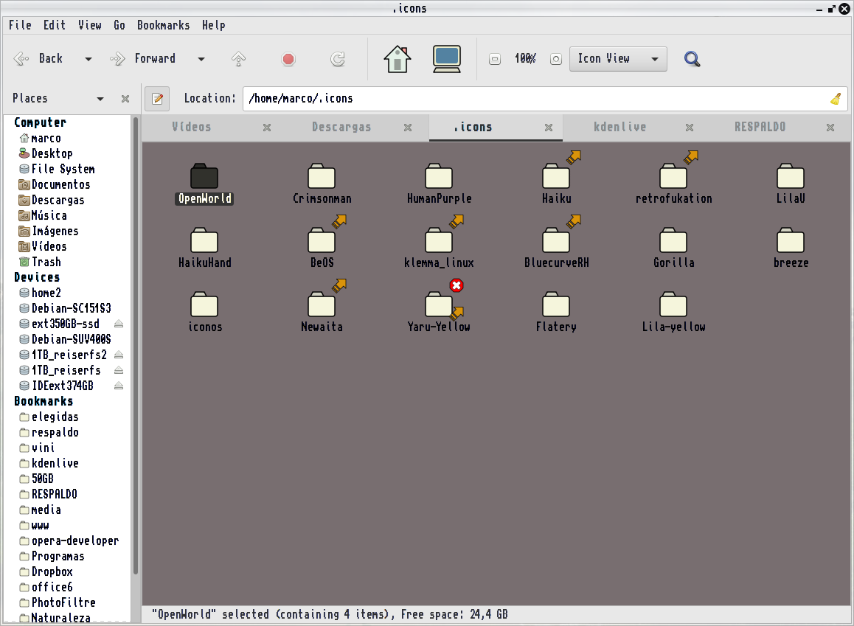Switch to the Descargas tab

(x=341, y=128)
